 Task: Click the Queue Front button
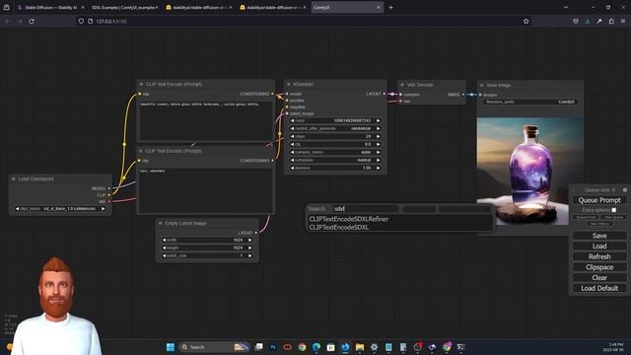[586, 217]
